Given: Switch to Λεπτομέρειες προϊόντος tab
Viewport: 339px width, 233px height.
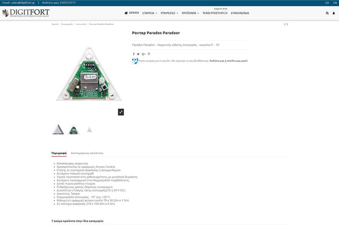Looking at the screenshot, I should coord(87,153).
